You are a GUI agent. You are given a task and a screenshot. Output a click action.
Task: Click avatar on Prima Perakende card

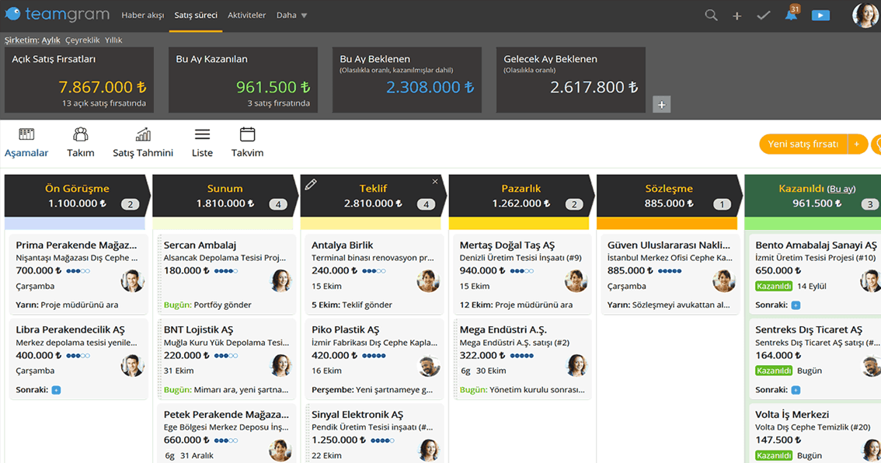(133, 281)
